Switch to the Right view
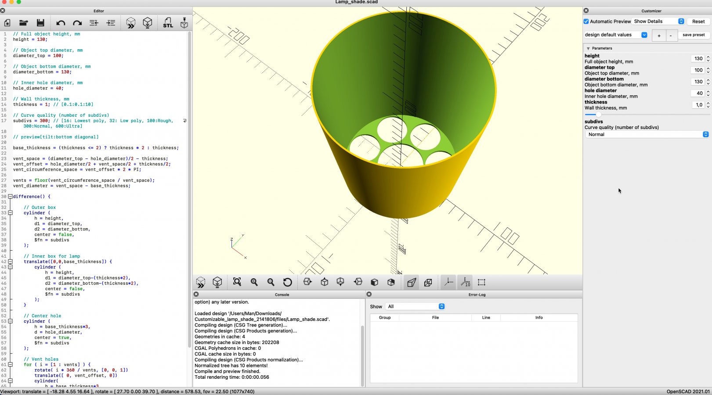Screen dimensions: 712x395 point(307,282)
